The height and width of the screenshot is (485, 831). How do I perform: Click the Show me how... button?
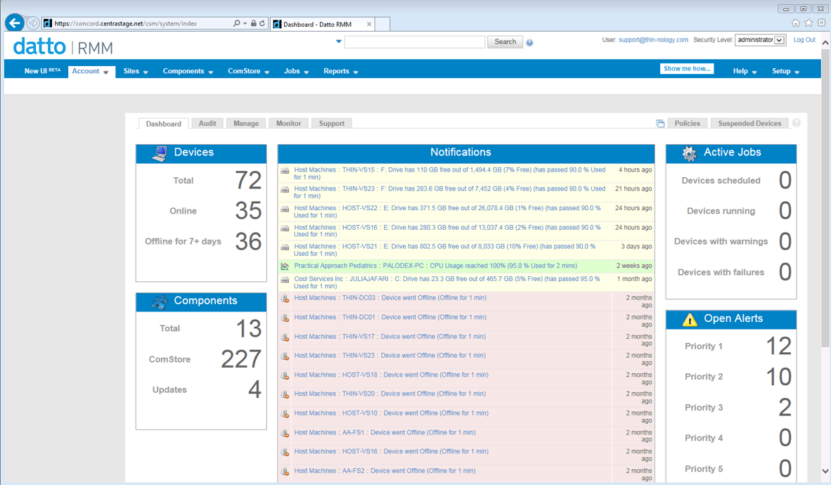click(687, 68)
